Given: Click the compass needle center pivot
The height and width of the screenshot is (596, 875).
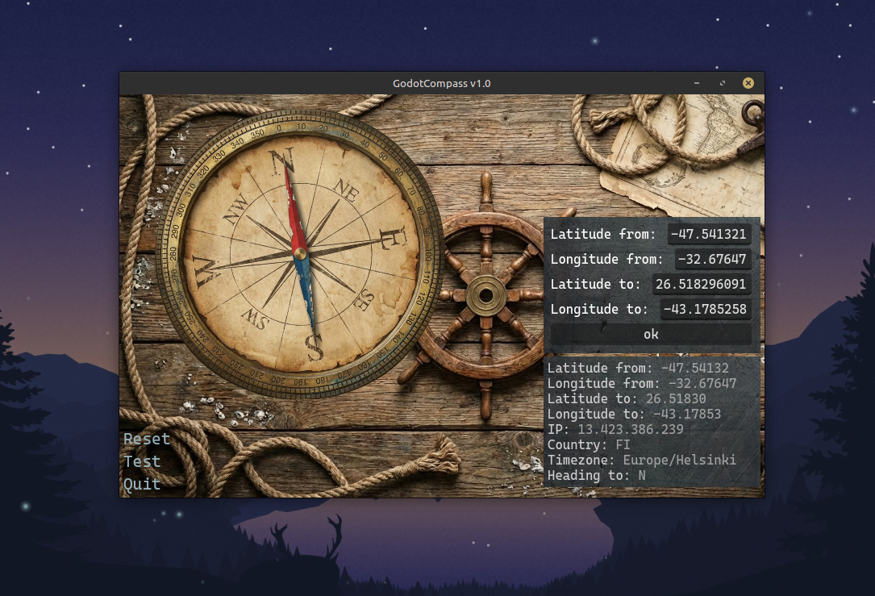Looking at the screenshot, I should tap(300, 255).
